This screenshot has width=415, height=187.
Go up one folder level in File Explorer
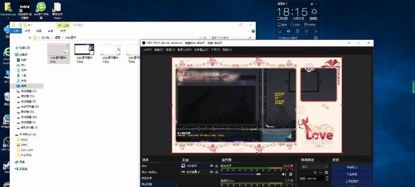coord(30,38)
